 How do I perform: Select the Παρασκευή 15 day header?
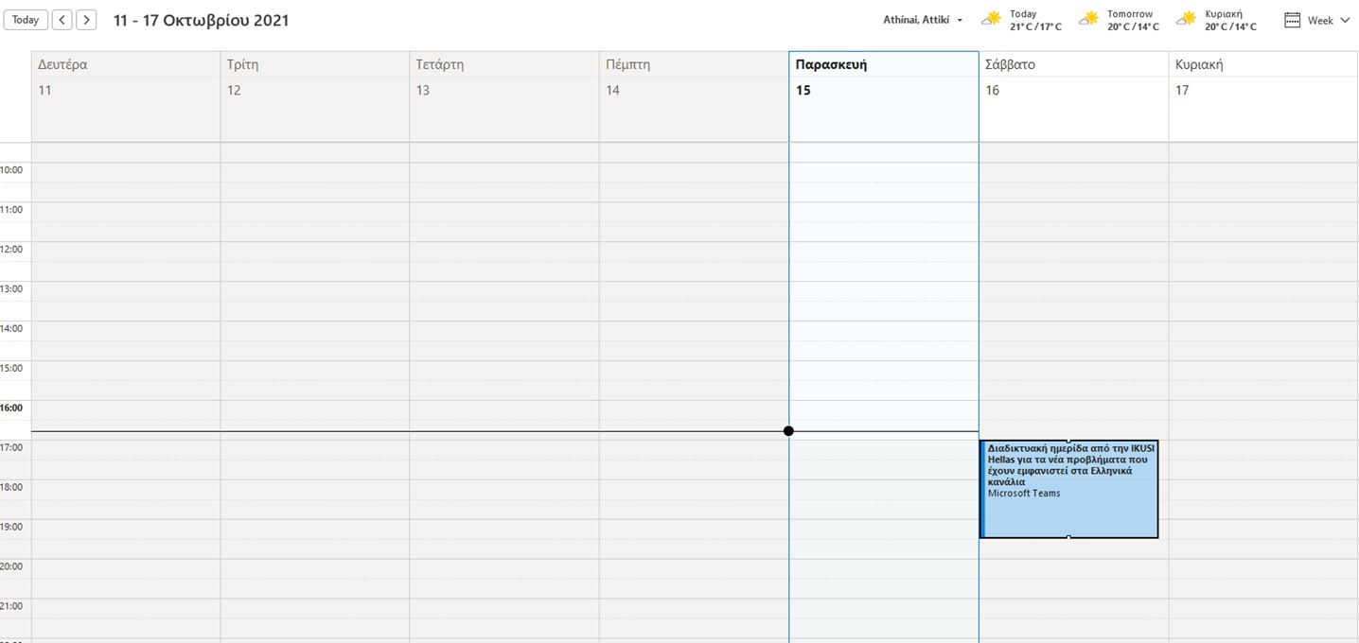pyautogui.click(x=883, y=78)
